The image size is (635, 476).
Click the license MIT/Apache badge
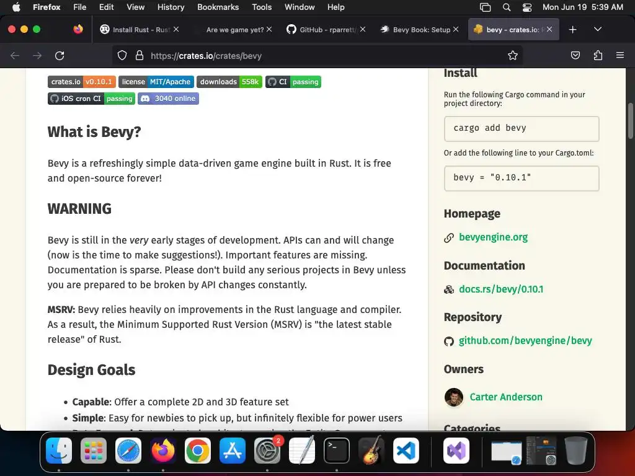click(156, 82)
